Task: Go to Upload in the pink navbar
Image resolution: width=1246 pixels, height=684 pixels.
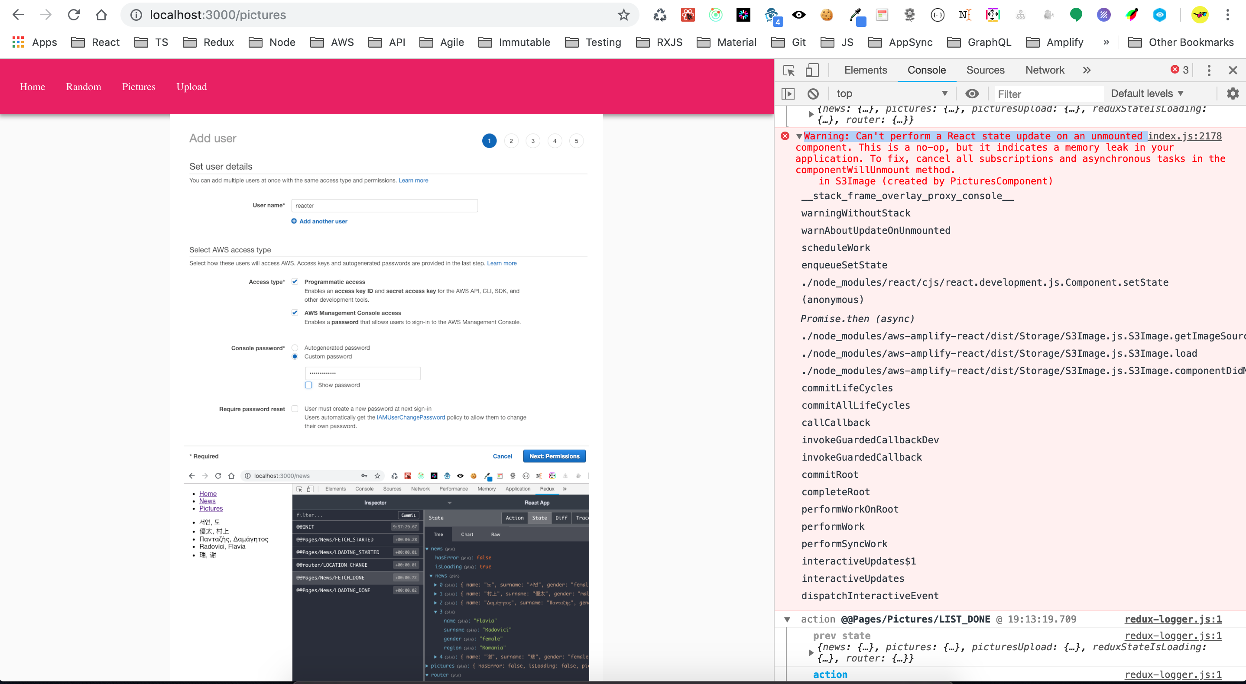Action: click(x=191, y=87)
